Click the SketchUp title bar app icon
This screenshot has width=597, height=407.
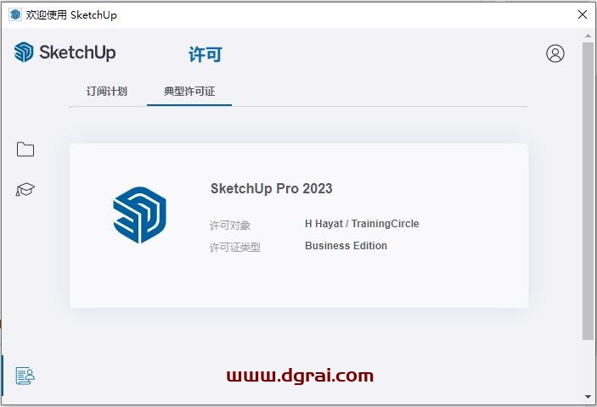click(x=15, y=14)
